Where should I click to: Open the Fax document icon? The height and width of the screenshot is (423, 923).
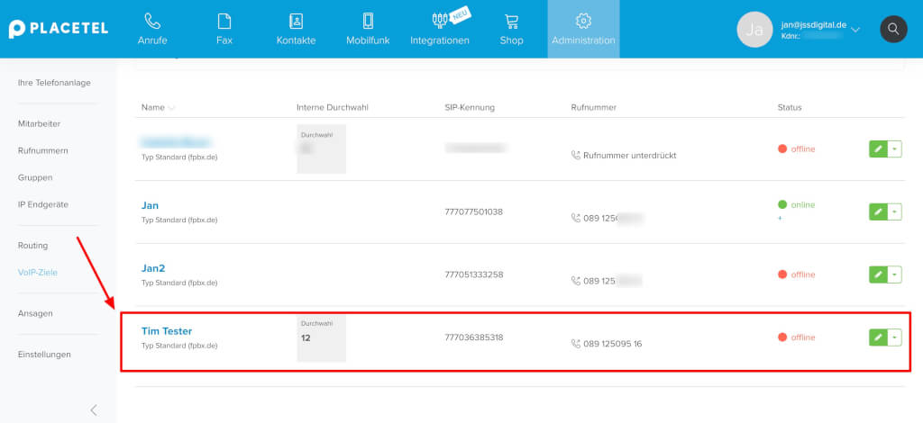pyautogui.click(x=224, y=22)
